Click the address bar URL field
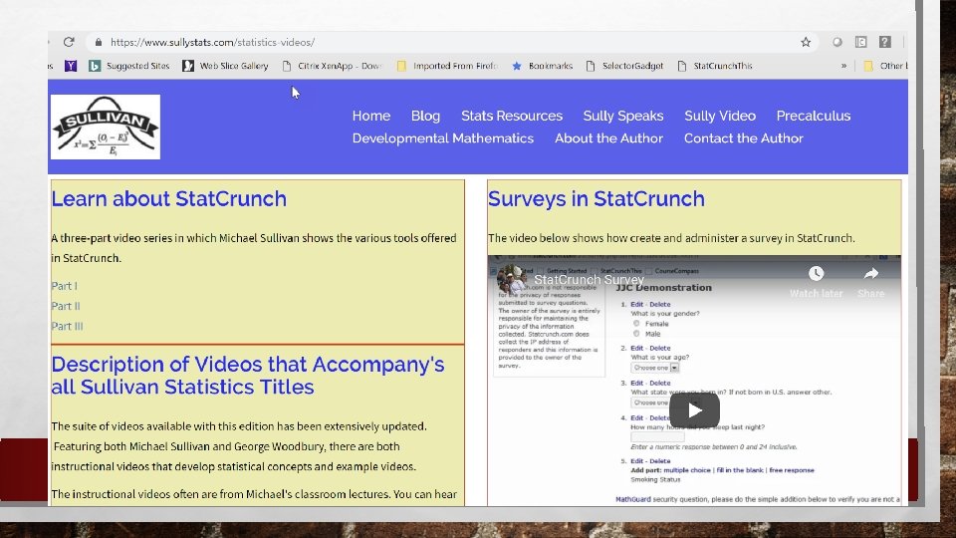Image resolution: width=956 pixels, height=538 pixels. (451, 42)
